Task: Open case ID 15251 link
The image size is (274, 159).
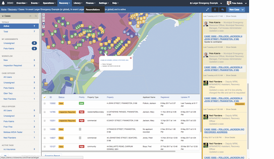Action: (x=52, y=121)
